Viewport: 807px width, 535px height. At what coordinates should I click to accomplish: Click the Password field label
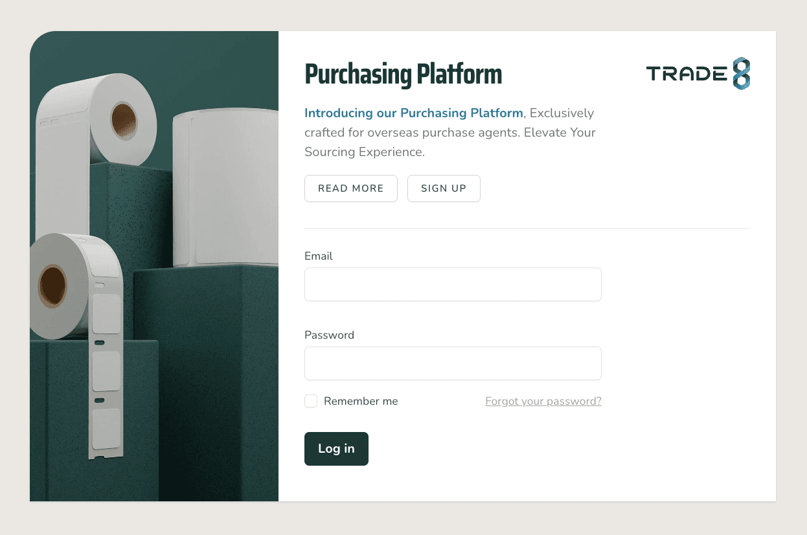point(329,335)
